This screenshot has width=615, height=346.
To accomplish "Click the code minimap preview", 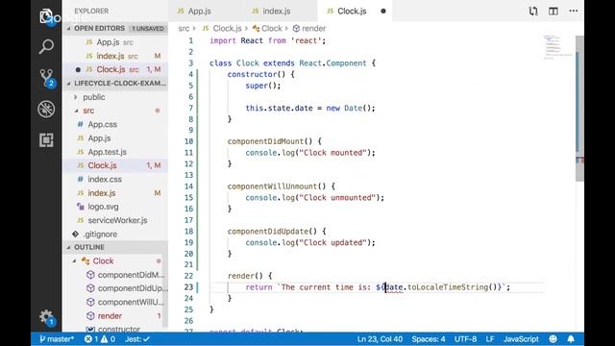I will point(557,47).
